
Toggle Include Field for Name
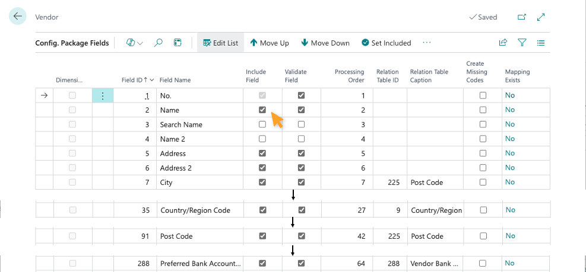click(x=262, y=110)
